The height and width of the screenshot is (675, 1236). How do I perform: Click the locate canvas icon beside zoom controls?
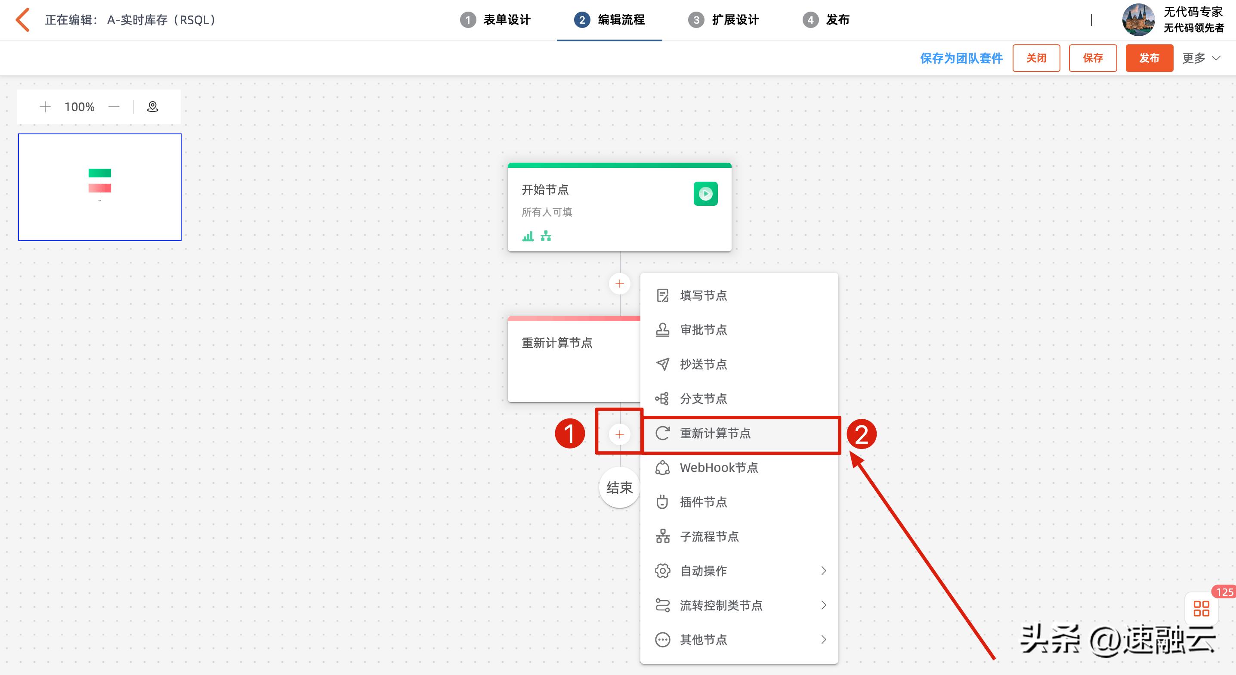click(x=152, y=106)
